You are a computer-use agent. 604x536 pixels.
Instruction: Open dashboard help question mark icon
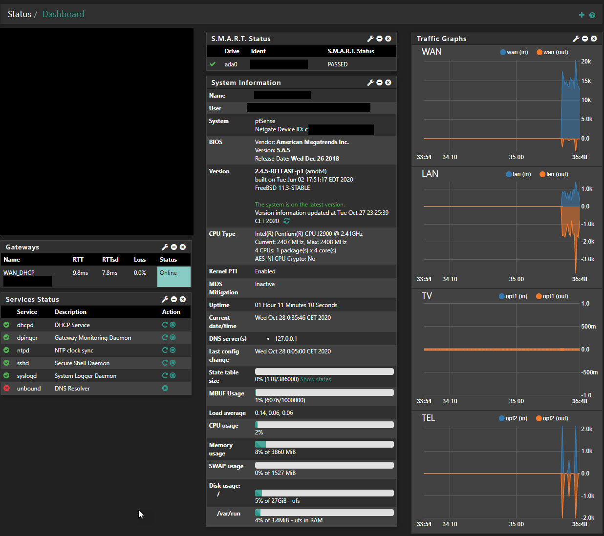click(592, 15)
